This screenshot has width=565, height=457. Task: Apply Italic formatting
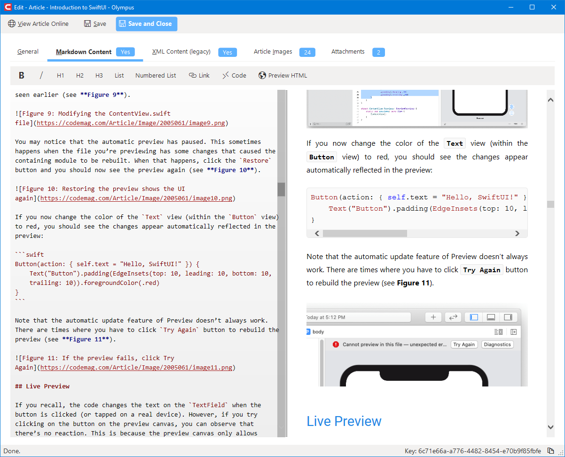click(x=41, y=75)
